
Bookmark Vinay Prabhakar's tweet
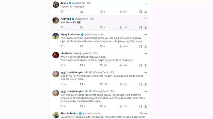[141, 46]
